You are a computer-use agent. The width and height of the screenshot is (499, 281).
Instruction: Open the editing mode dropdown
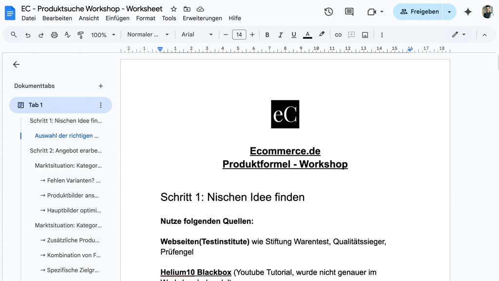pyautogui.click(x=459, y=35)
